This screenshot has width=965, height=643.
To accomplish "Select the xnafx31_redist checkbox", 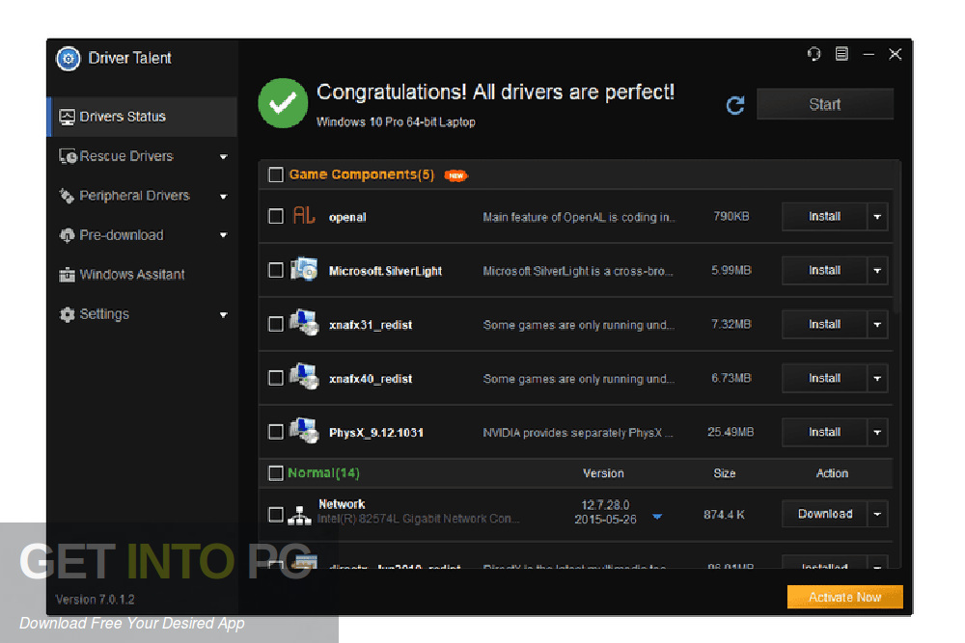I will coord(276,324).
